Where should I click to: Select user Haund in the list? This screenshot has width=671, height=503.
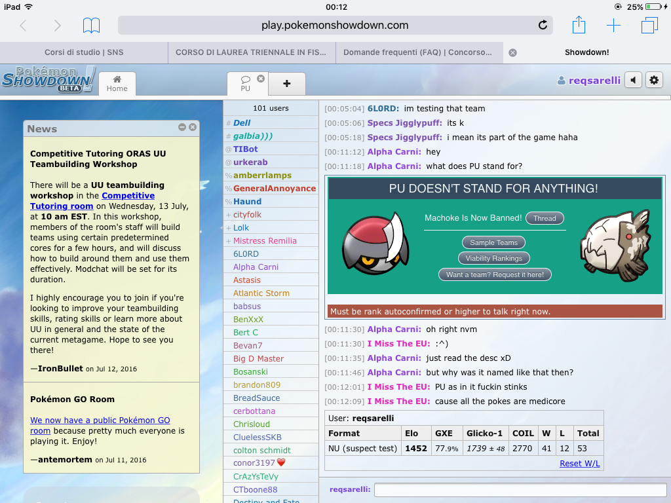point(271,202)
